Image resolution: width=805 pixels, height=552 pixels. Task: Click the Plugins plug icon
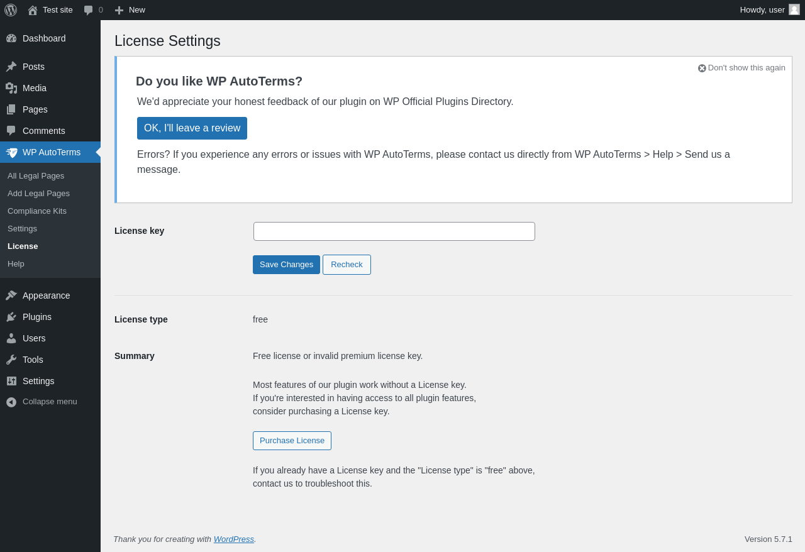(11, 317)
